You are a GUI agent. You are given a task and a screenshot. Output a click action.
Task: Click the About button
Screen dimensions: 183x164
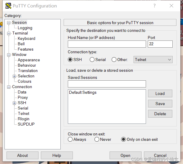pos(23,155)
